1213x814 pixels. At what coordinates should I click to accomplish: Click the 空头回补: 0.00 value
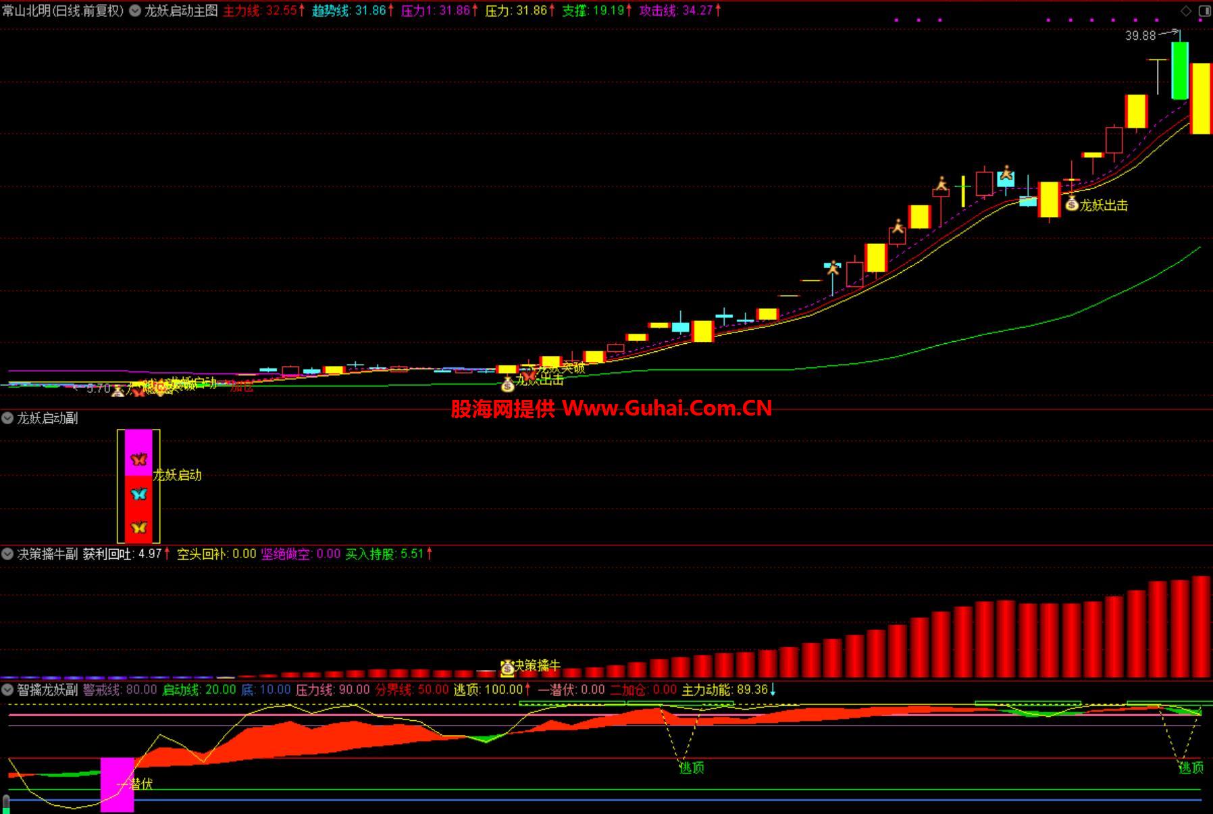(217, 554)
